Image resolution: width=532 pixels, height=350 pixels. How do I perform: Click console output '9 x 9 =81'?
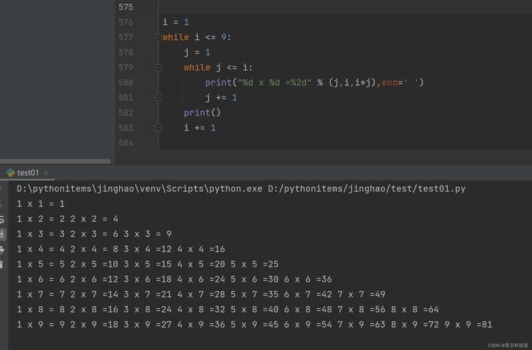(468, 325)
